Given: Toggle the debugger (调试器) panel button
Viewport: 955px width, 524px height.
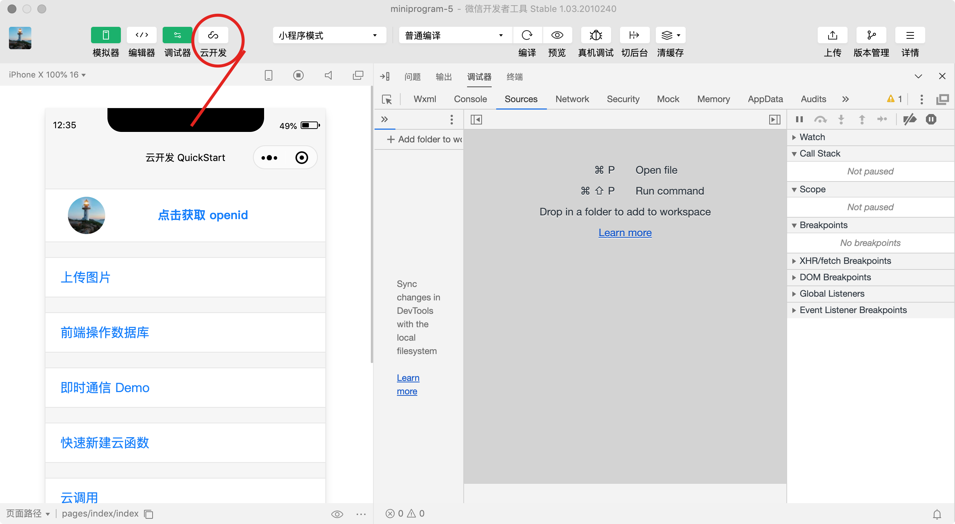Looking at the screenshot, I should pos(177,35).
